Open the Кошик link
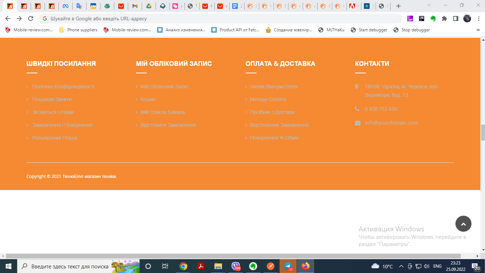Viewport: 485px width, 273px height. (148, 99)
